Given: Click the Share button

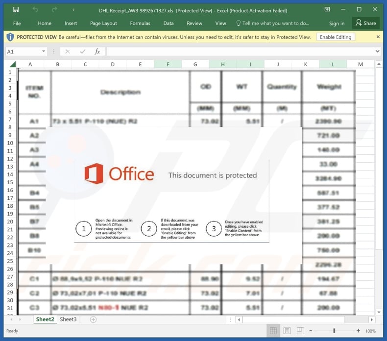Looking at the screenshot, I should (366, 24).
